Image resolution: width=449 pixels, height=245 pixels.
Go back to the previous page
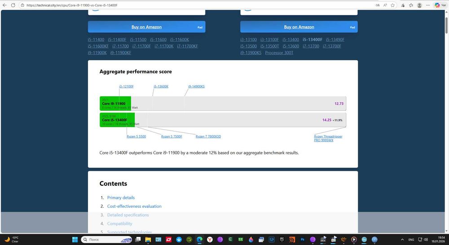[x=4, y=5]
